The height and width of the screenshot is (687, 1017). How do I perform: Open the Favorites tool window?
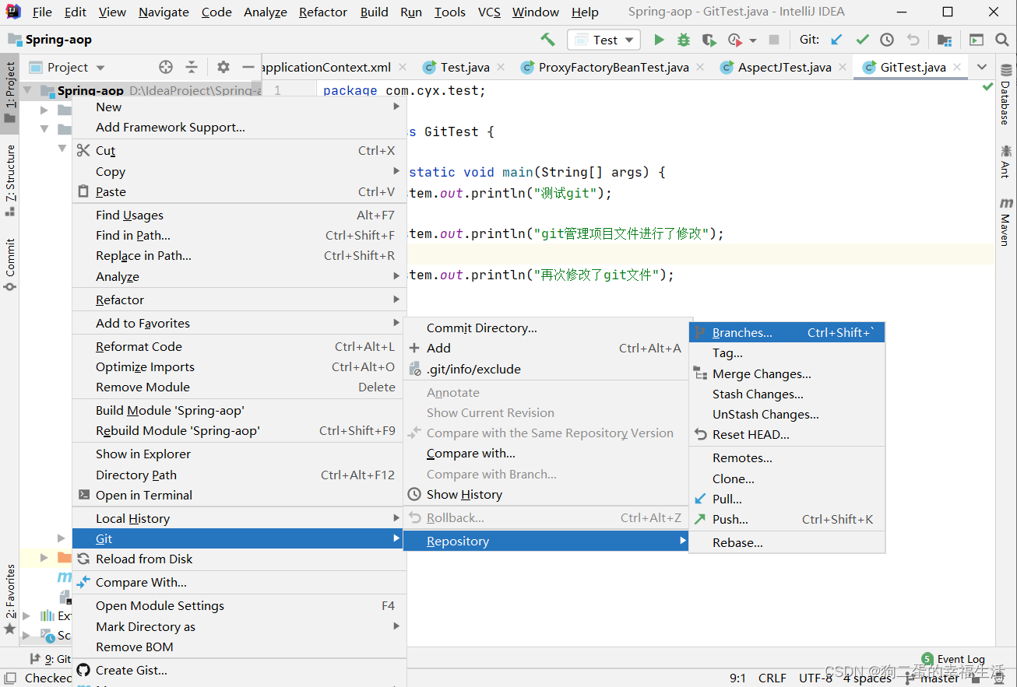[x=9, y=600]
